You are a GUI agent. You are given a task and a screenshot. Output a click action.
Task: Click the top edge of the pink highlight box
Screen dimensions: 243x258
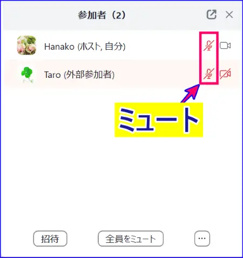pyautogui.click(x=209, y=32)
